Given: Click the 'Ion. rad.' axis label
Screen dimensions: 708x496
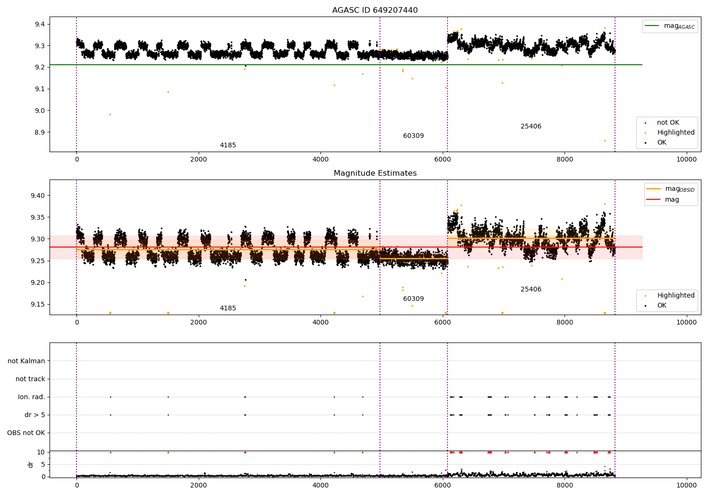Looking at the screenshot, I should click(32, 397).
